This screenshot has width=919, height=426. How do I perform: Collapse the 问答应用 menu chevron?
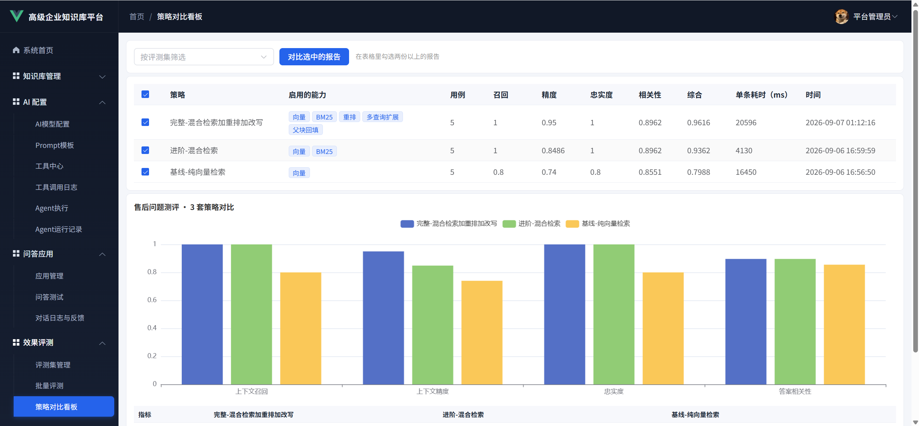pyautogui.click(x=102, y=254)
